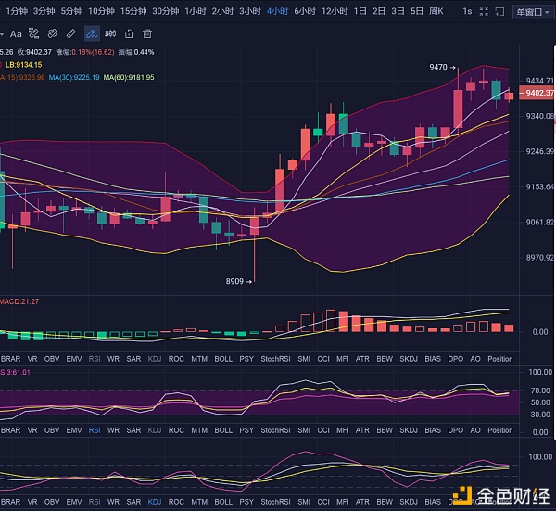Click highlighted KDJ in the lowest indicator row
Screen dimensions: 556x511
tap(155, 502)
